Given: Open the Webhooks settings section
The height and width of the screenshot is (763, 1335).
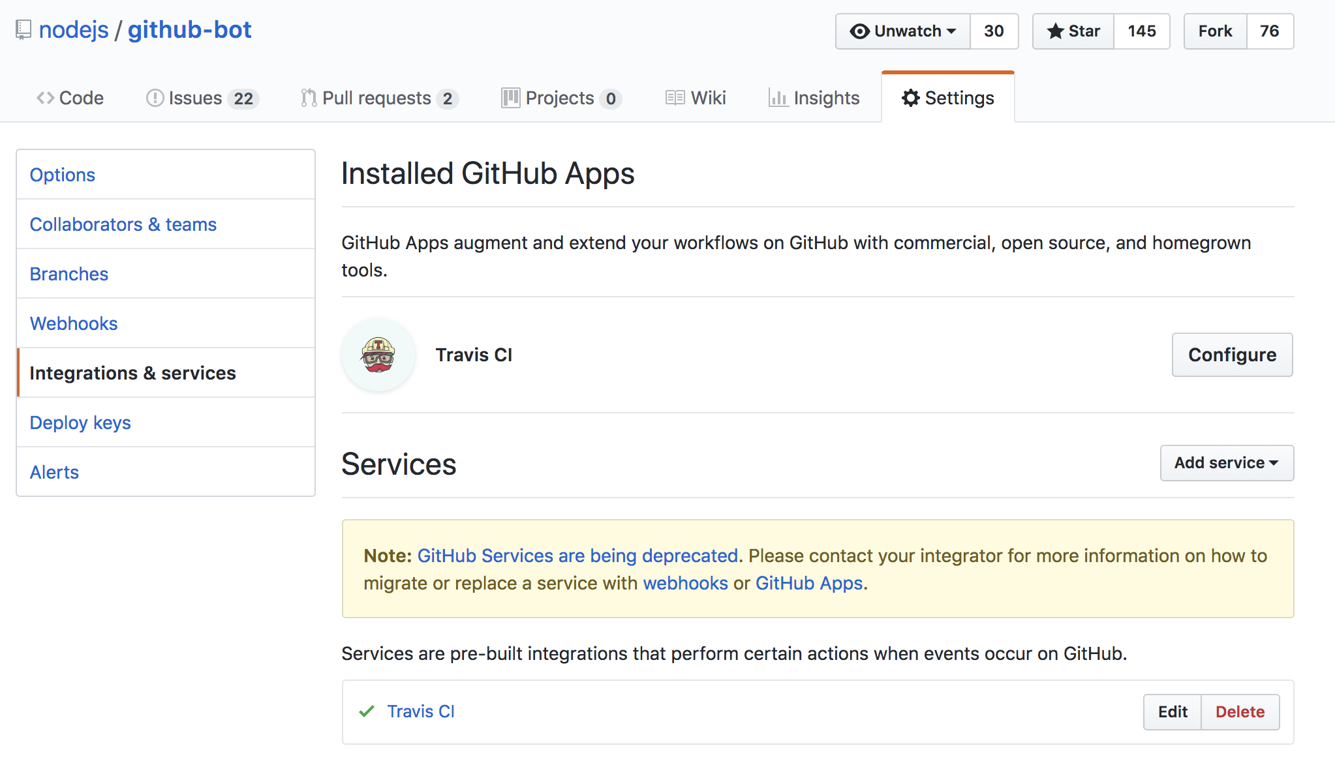Looking at the screenshot, I should click(x=74, y=323).
